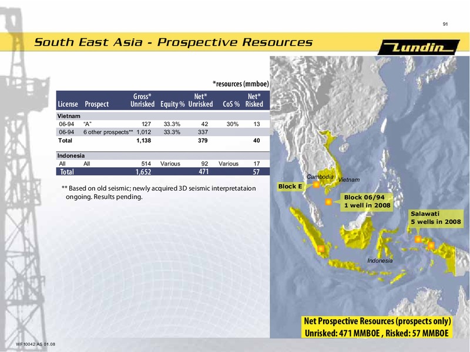
Task: Click the 'Block 06/94 1 well in 2008' label
Action: 367,201
